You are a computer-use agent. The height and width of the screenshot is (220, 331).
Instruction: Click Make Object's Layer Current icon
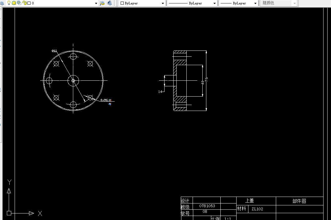tap(102, 3)
